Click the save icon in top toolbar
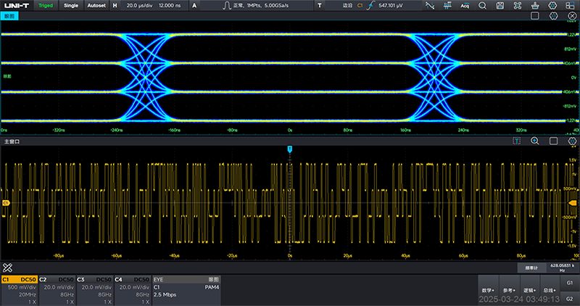This screenshot has height=306, width=580. point(500,6)
